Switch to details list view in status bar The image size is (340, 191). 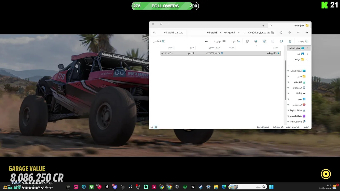[156, 127]
